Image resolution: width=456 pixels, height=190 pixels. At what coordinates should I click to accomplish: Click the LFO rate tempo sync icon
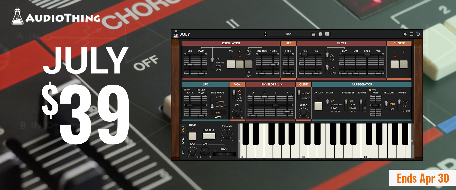[185, 90]
